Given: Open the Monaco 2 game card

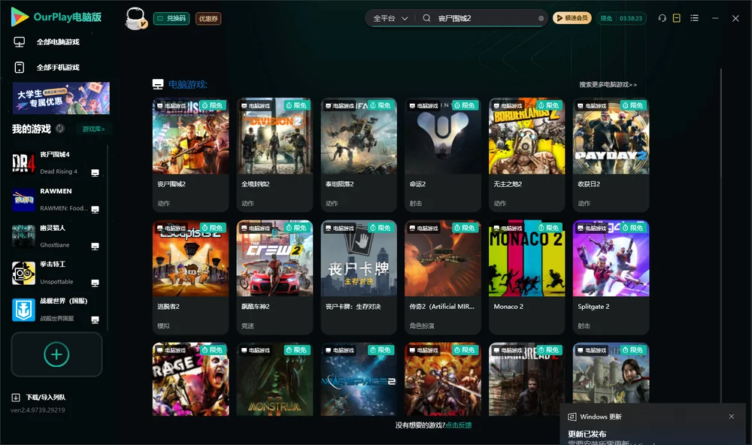Looking at the screenshot, I should (526, 277).
